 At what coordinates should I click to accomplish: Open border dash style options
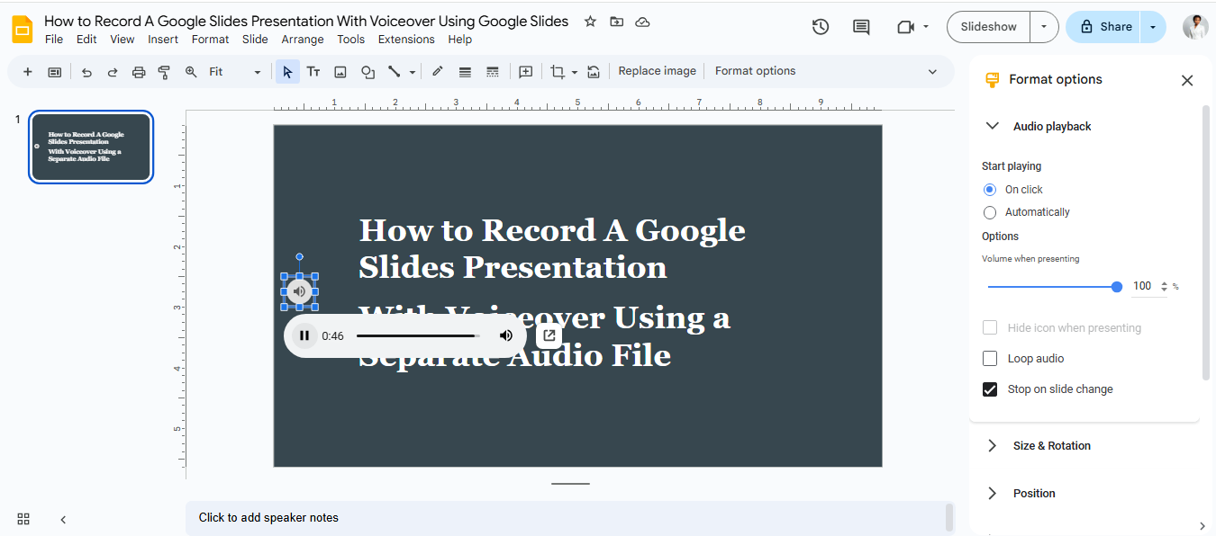click(x=492, y=72)
